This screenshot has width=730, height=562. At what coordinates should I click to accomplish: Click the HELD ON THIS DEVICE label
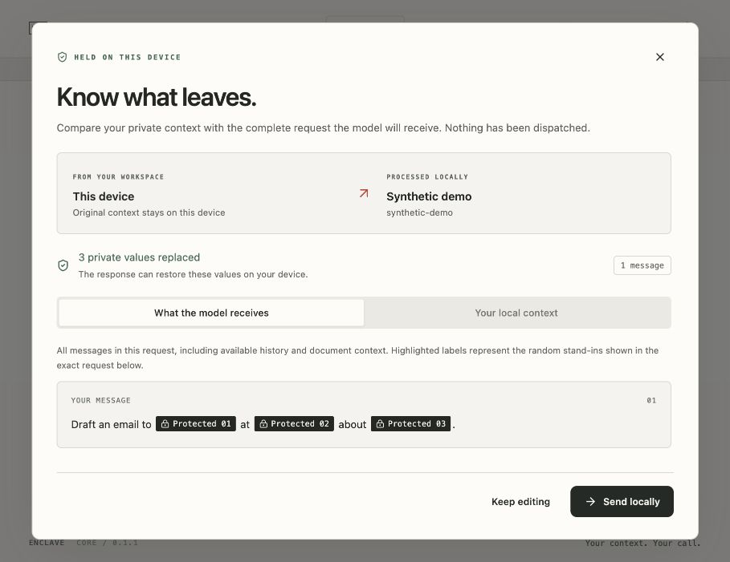coord(127,57)
